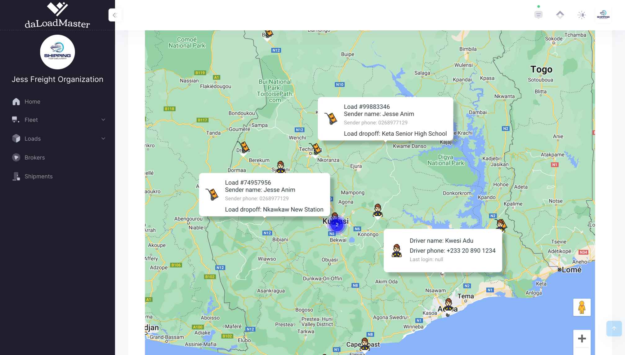Click the zoom in plus button on map
Image resolution: width=625 pixels, height=355 pixels.
point(582,338)
